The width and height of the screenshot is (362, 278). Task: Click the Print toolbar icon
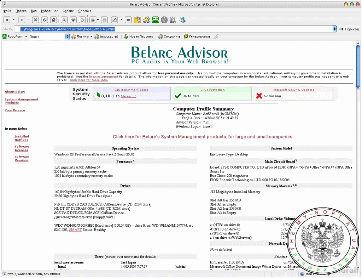[104, 20]
